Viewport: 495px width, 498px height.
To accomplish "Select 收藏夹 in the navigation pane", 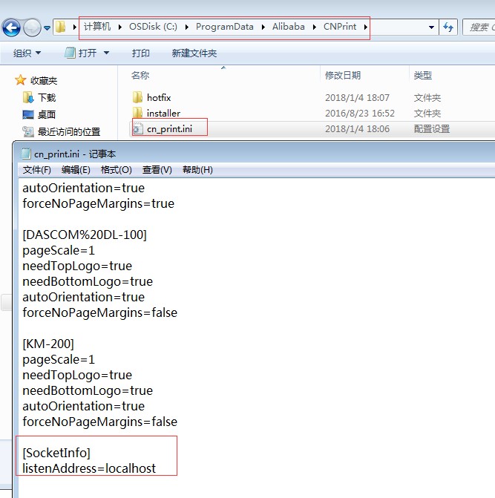I will (44, 81).
